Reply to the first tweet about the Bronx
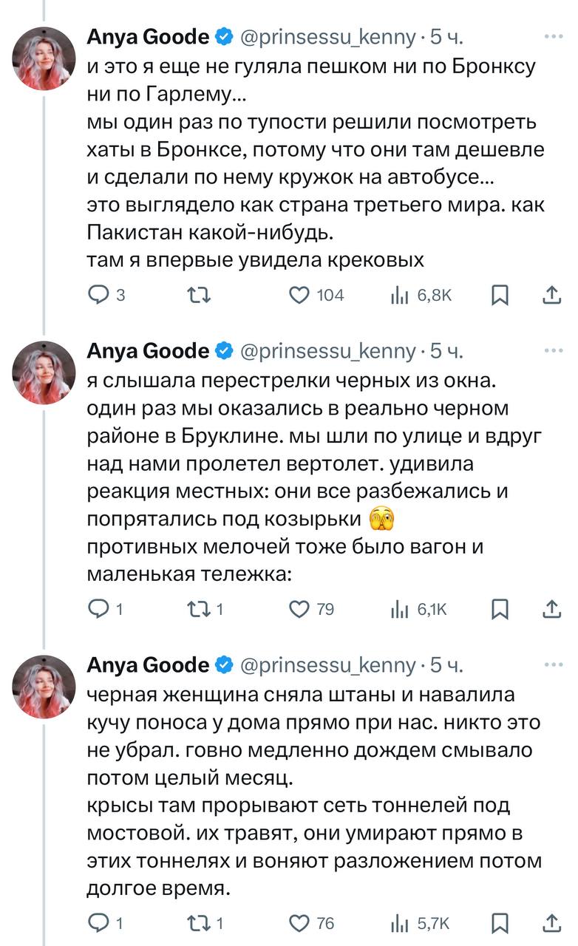 tap(98, 295)
